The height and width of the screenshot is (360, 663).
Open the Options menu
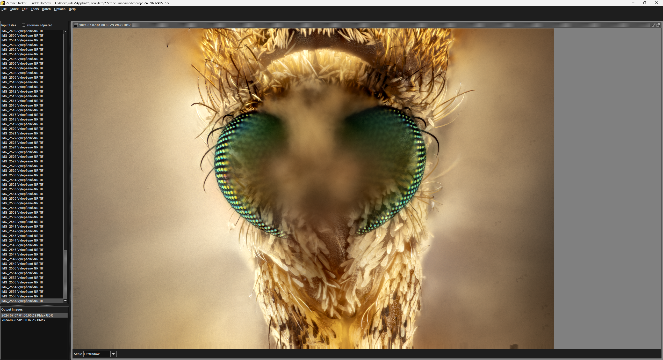click(60, 9)
